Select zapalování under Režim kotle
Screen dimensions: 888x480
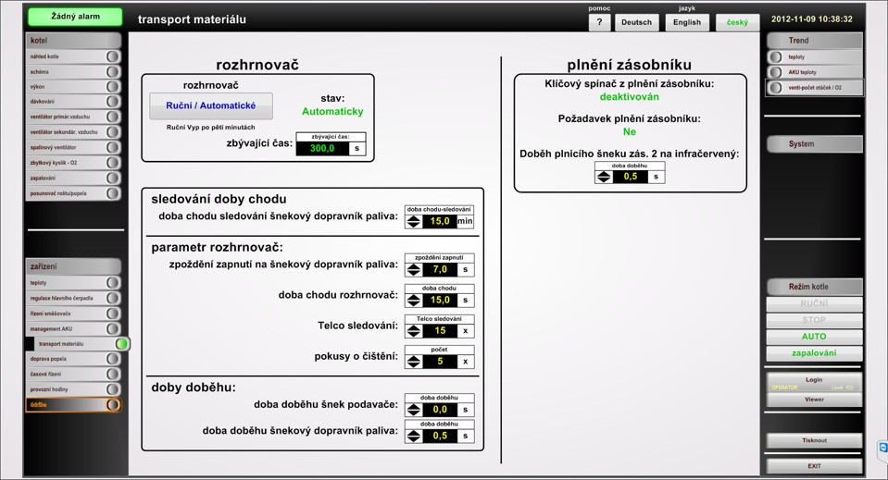click(x=814, y=352)
